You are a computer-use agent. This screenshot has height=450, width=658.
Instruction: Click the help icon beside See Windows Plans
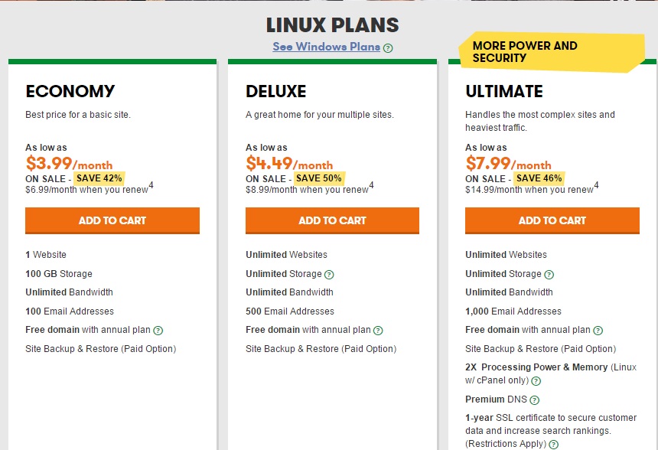388,47
